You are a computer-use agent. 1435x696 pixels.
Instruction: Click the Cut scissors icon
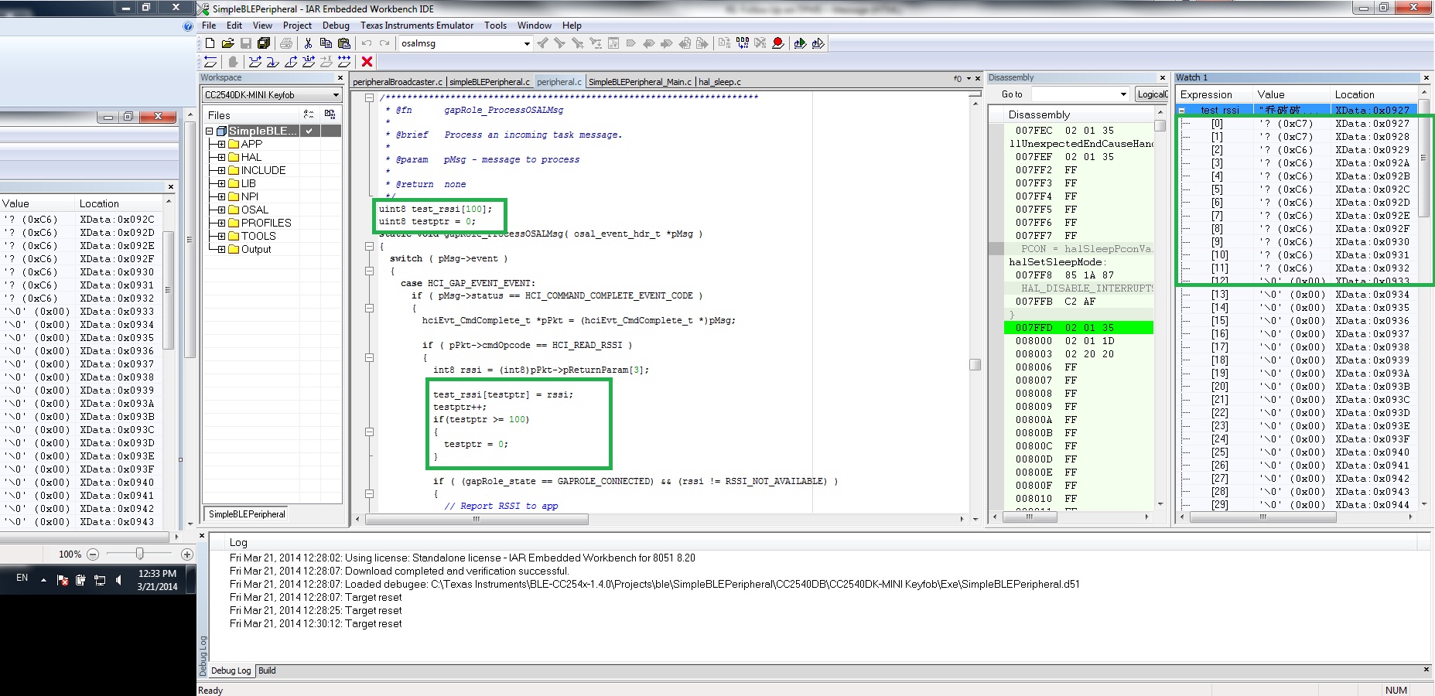(308, 43)
